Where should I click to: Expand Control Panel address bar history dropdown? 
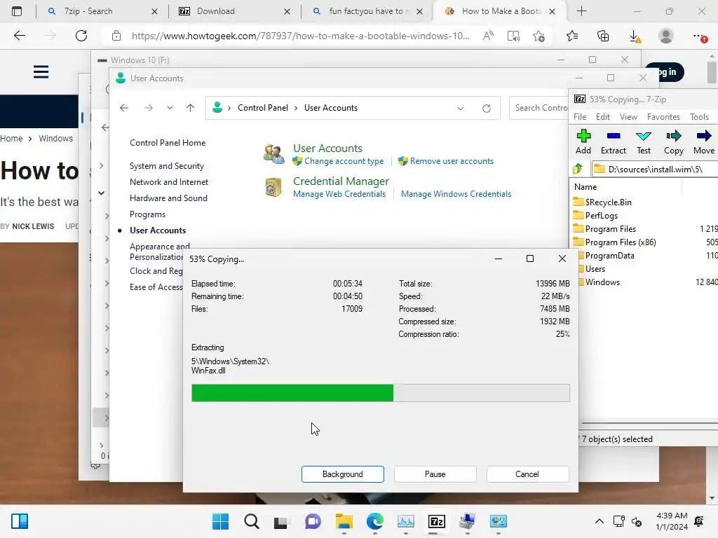[460, 109]
